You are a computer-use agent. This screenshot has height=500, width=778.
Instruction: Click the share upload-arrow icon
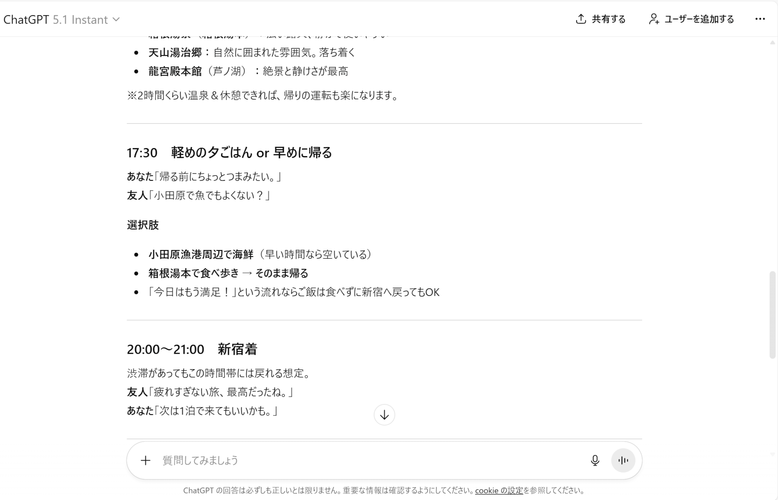(x=581, y=19)
